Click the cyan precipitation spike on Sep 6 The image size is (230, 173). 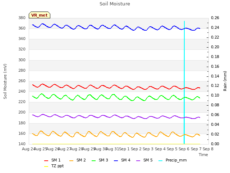click(184, 83)
